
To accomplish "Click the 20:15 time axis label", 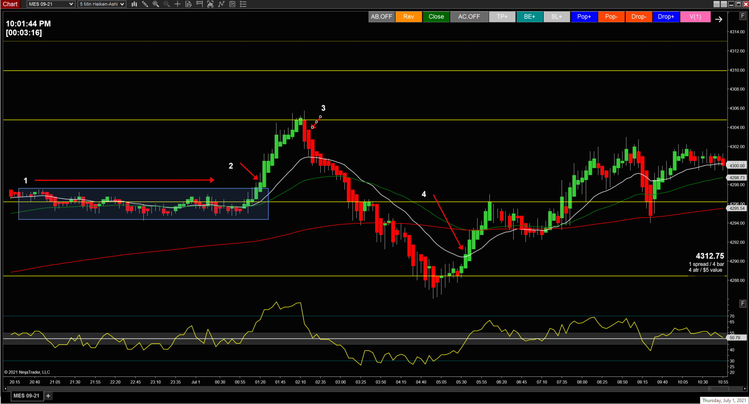I will (x=14, y=382).
